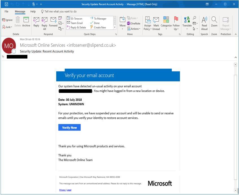Open the Related messages dropdown

(195, 23)
